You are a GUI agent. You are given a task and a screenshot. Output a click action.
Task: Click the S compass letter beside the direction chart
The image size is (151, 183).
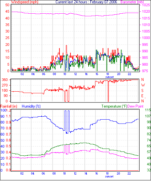tap(142, 91)
